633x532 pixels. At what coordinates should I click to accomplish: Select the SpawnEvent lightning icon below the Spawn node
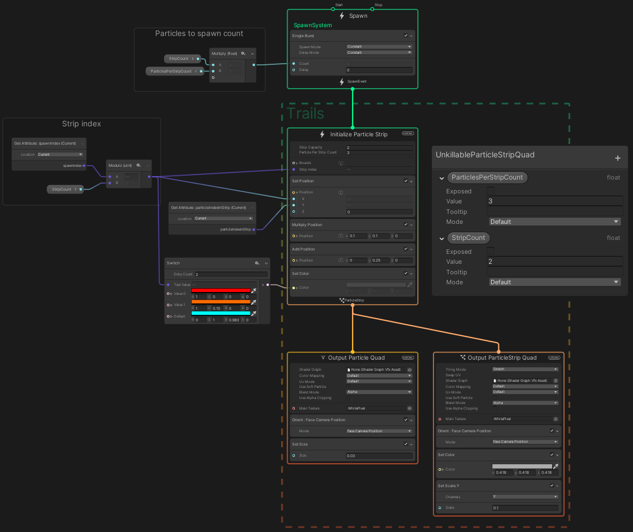click(x=341, y=81)
